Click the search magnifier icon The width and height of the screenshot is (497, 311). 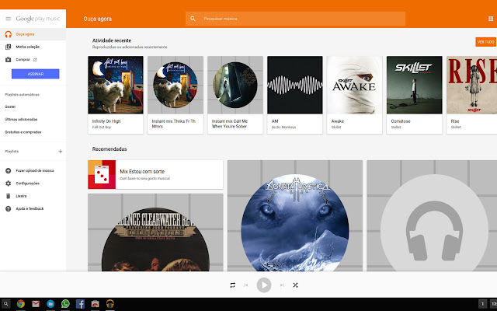[193, 19]
